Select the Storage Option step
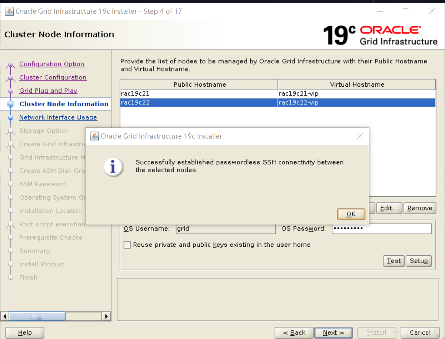This screenshot has width=445, height=339. point(43,131)
